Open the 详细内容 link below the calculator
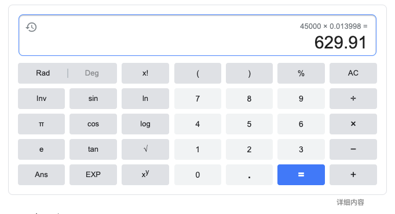The image size is (395, 214). click(350, 202)
